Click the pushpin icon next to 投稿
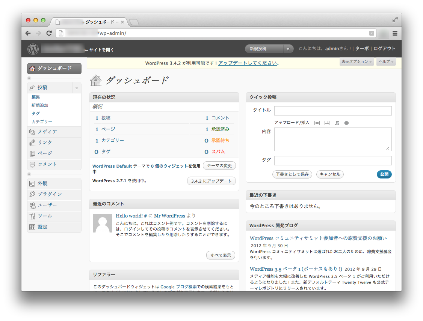The height and width of the screenshot is (321, 423). pyautogui.click(x=32, y=87)
